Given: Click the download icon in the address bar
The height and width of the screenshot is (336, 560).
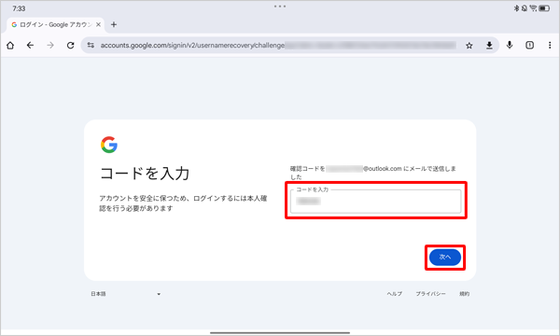Looking at the screenshot, I should 489,46.
